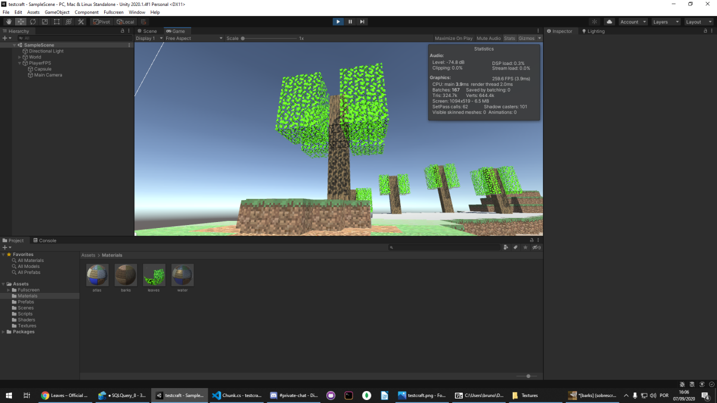Lock the Hierarchy panel
717x403 pixels.
pyautogui.click(x=123, y=31)
